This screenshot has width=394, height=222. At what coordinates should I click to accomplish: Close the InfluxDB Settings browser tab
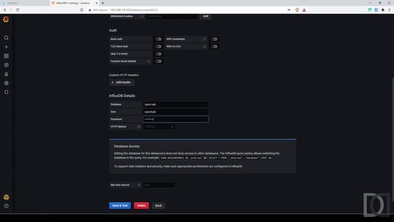point(97,3)
